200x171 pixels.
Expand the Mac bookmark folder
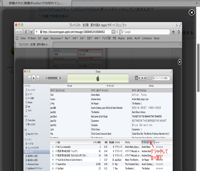pos(67,38)
